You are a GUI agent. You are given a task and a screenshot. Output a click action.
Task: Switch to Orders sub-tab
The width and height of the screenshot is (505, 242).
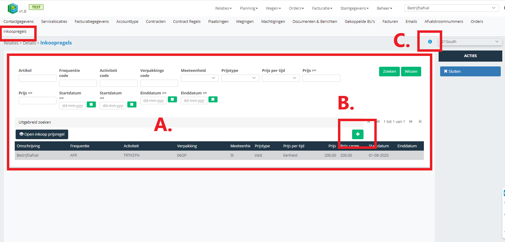click(477, 21)
